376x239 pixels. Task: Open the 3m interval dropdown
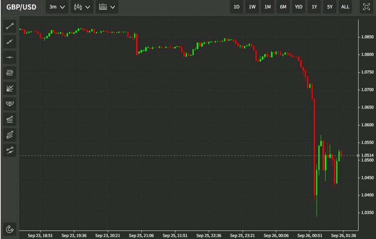pos(57,7)
